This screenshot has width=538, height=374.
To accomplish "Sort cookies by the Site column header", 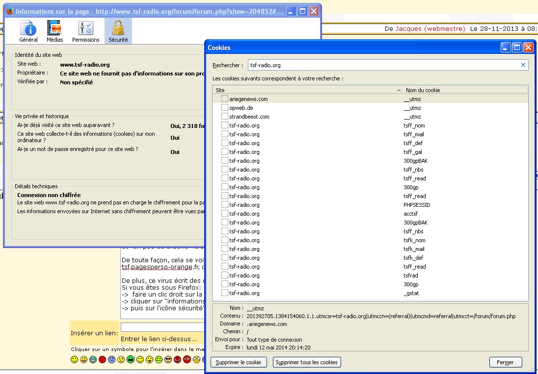I will [307, 90].
